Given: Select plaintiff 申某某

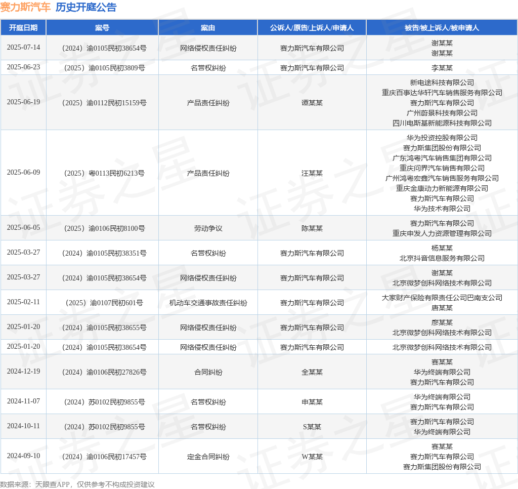Looking at the screenshot, I should tap(312, 402).
